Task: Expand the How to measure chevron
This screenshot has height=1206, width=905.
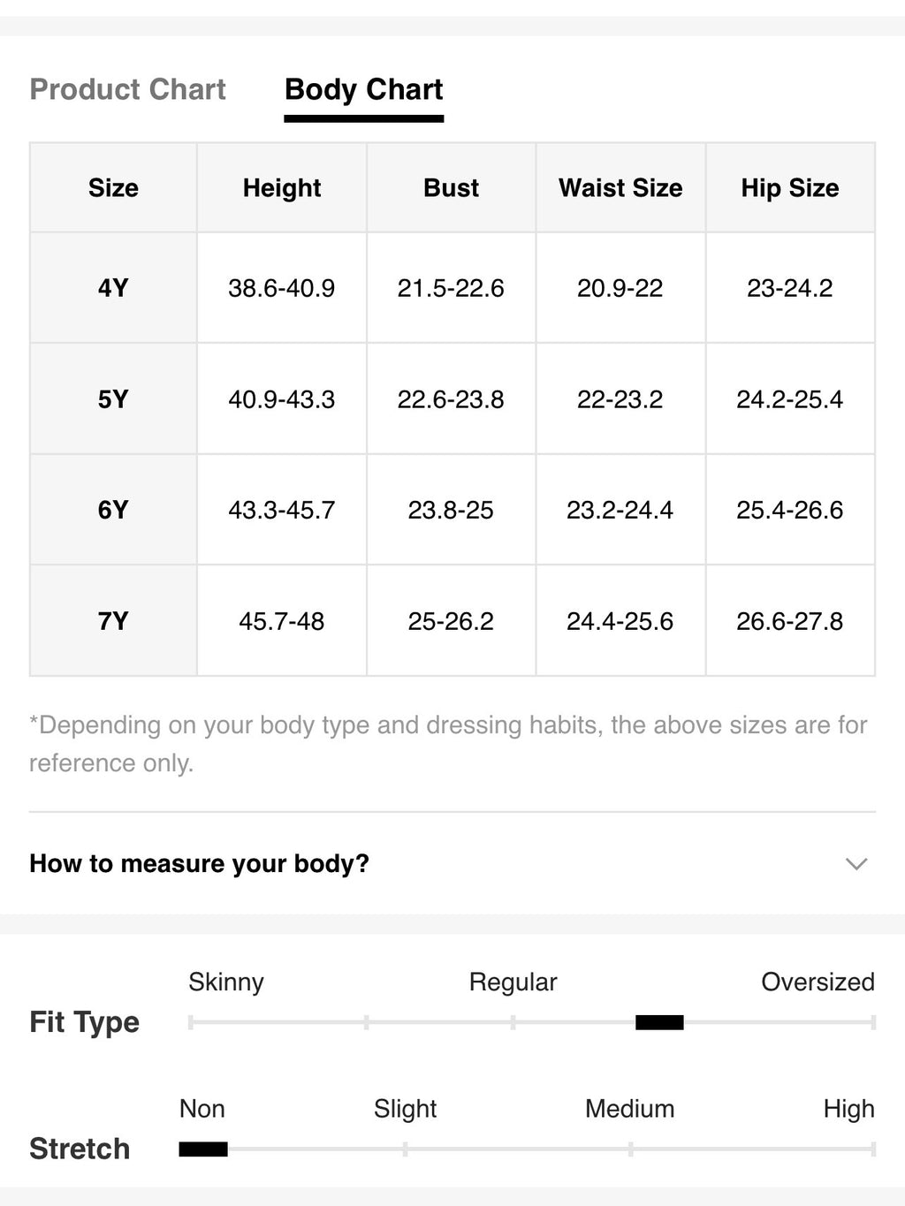Action: (856, 863)
